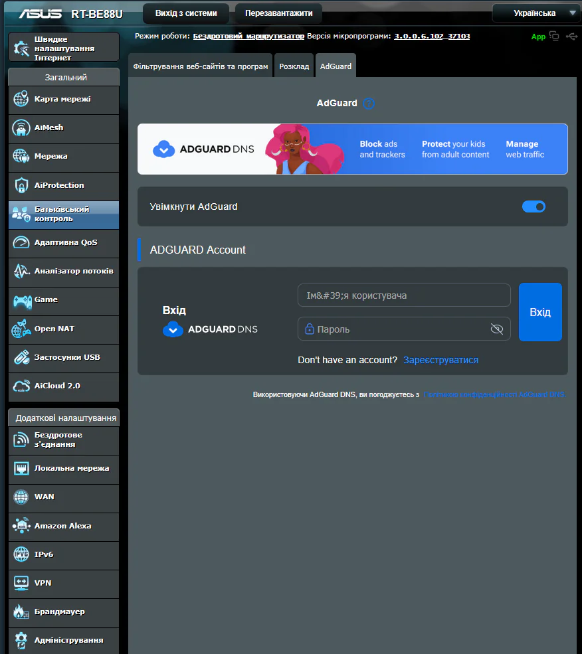This screenshot has height=654, width=582.
Task: Click AdGuard DNS promotional banner
Action: (x=352, y=149)
